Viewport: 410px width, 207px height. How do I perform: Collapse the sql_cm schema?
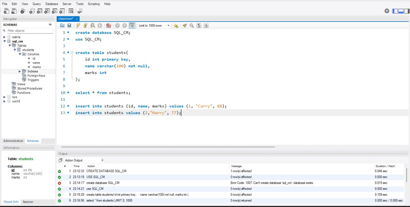(4, 41)
